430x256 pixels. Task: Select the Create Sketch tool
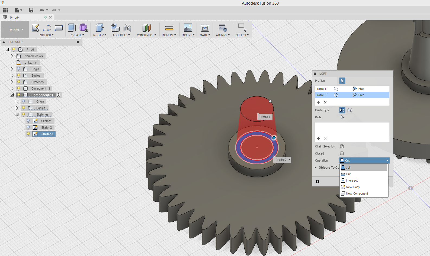[36, 28]
